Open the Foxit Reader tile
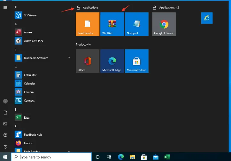 pos(88,24)
